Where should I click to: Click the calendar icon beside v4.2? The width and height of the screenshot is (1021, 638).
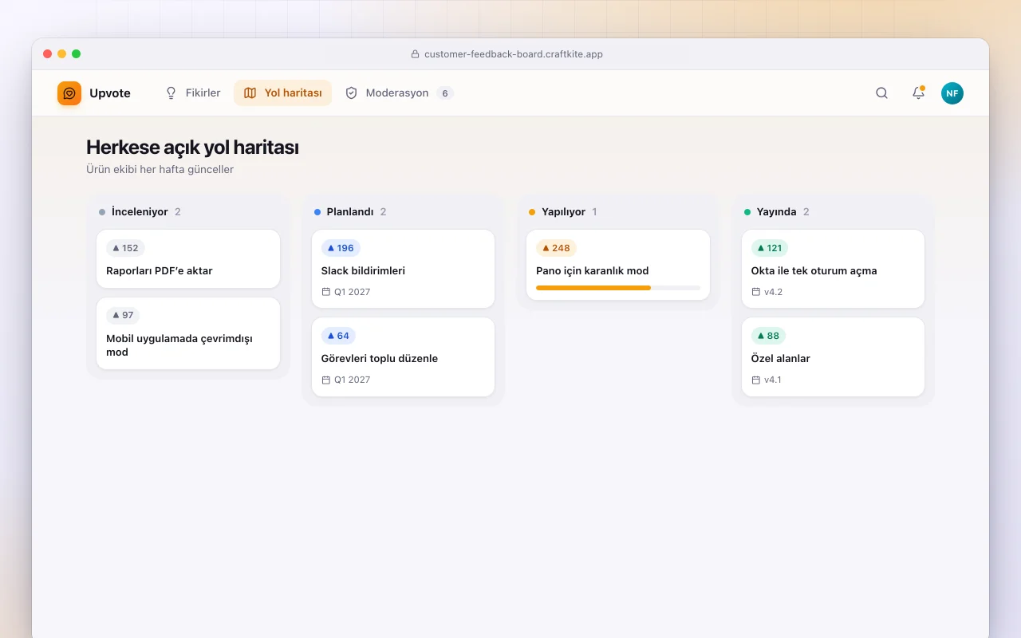[755, 292]
